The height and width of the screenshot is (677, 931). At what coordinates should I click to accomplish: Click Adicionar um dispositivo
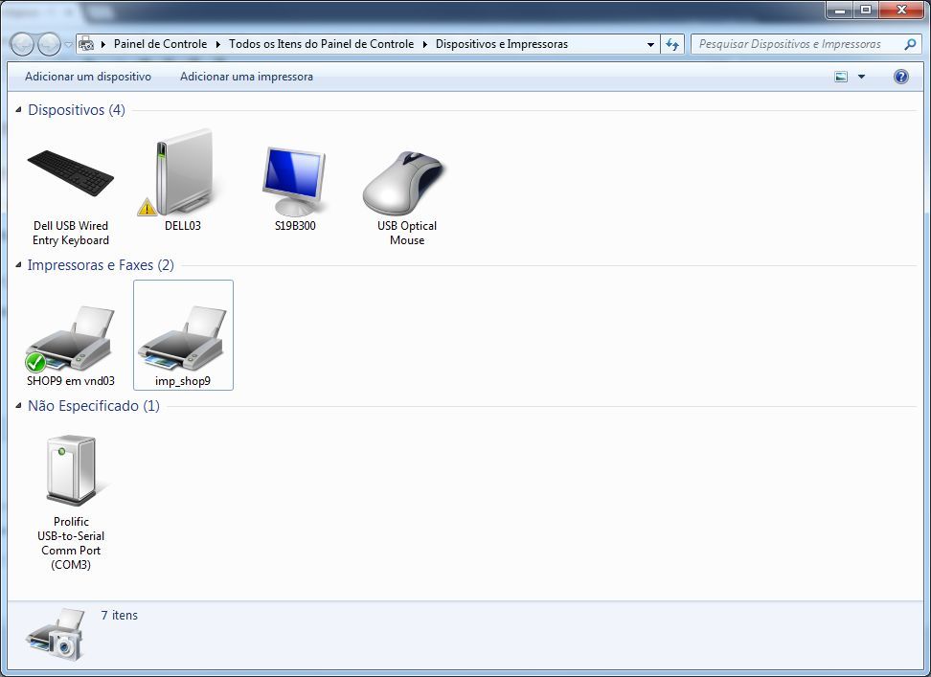tap(88, 77)
